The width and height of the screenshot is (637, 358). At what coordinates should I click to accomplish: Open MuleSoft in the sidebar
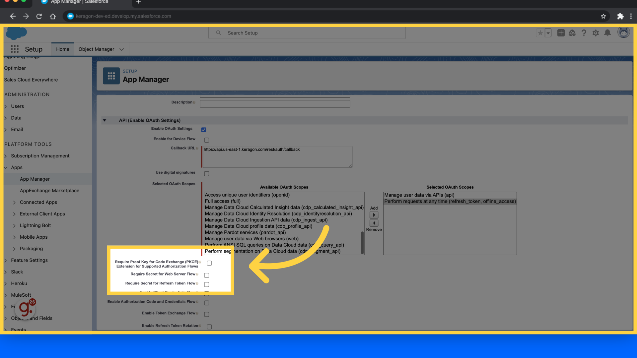pos(21,295)
